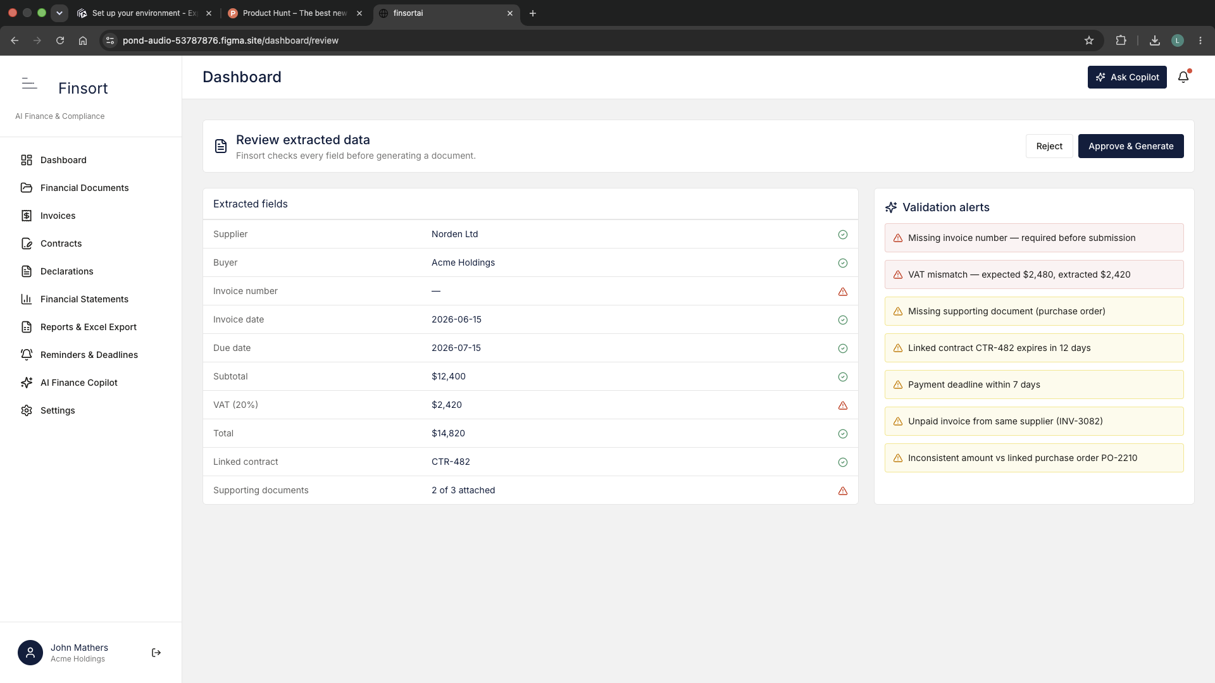Click the green check icon in Buyer row
The width and height of the screenshot is (1215, 683).
[x=843, y=263]
